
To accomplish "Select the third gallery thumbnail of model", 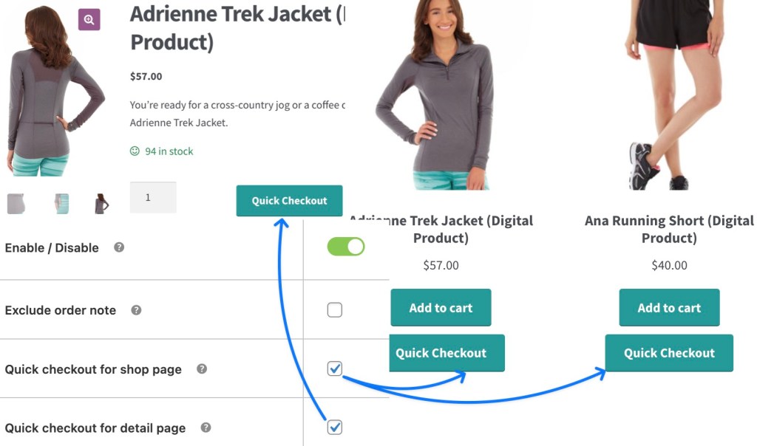I will (101, 204).
